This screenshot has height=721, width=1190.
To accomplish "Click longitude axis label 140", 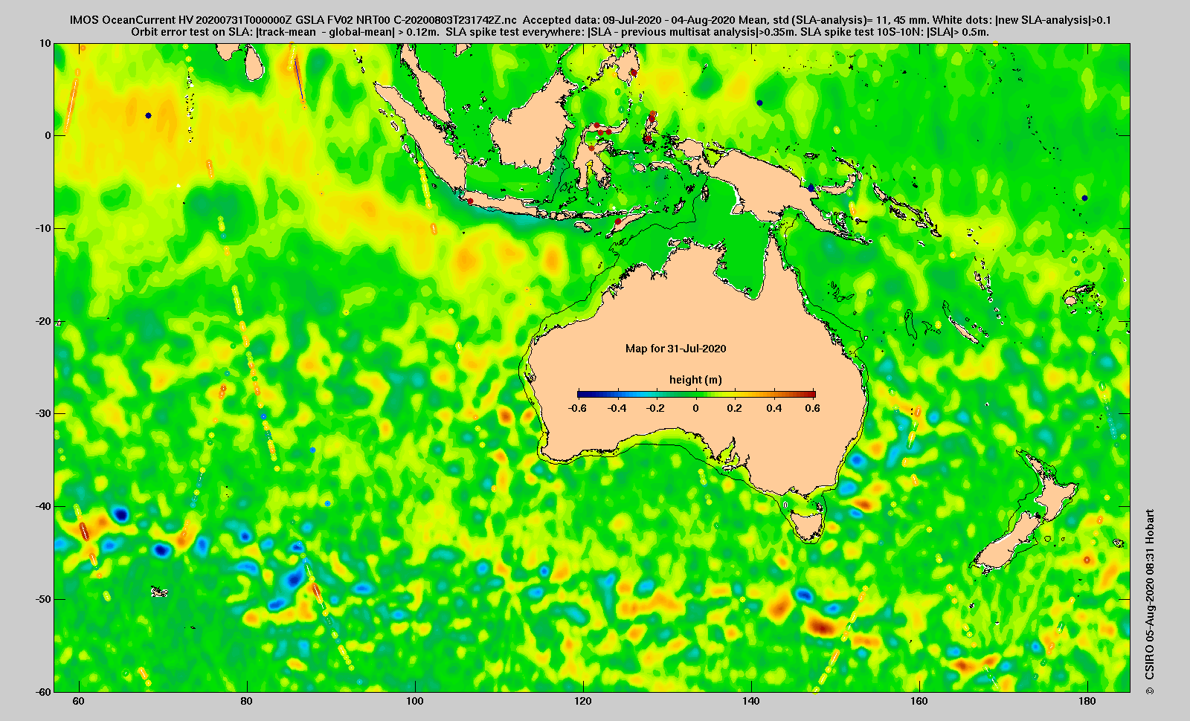I will pyautogui.click(x=751, y=701).
